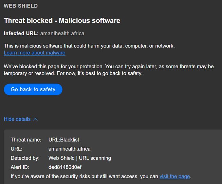Click the Detected by label
222x184 pixels.
coord(25,158)
